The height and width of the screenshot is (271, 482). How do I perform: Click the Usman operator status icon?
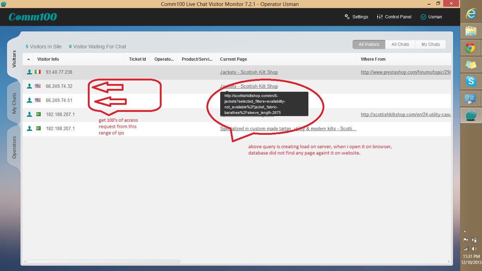pos(423,17)
